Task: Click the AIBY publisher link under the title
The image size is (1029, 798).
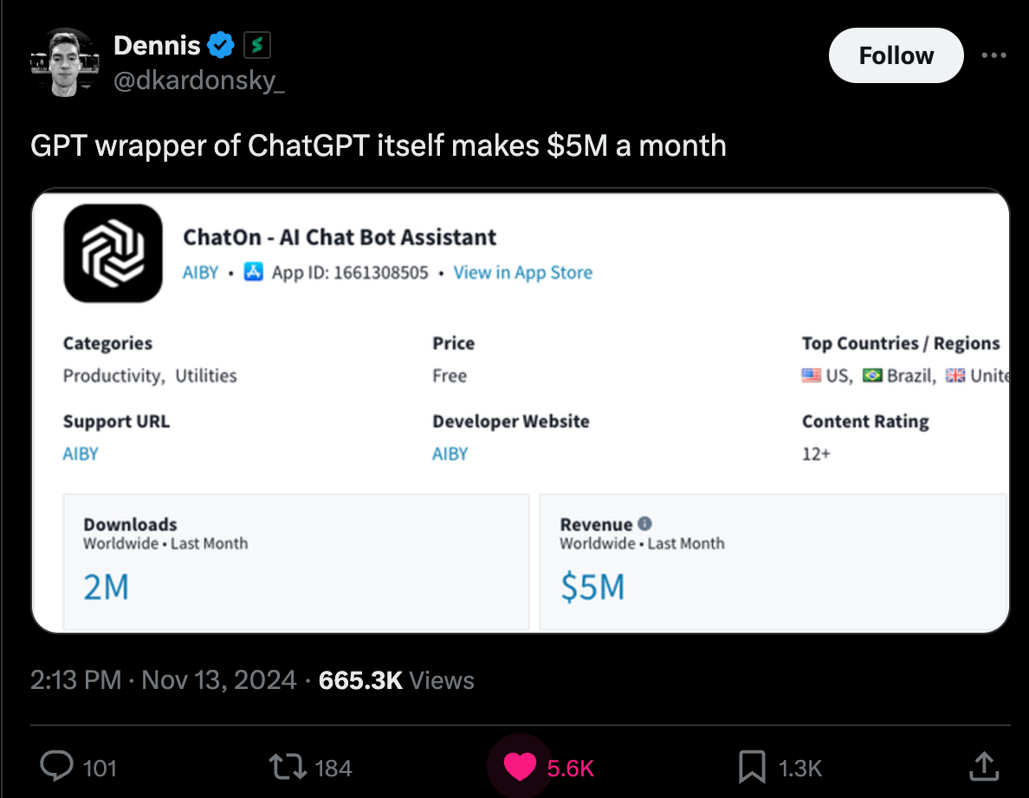Action: click(200, 273)
